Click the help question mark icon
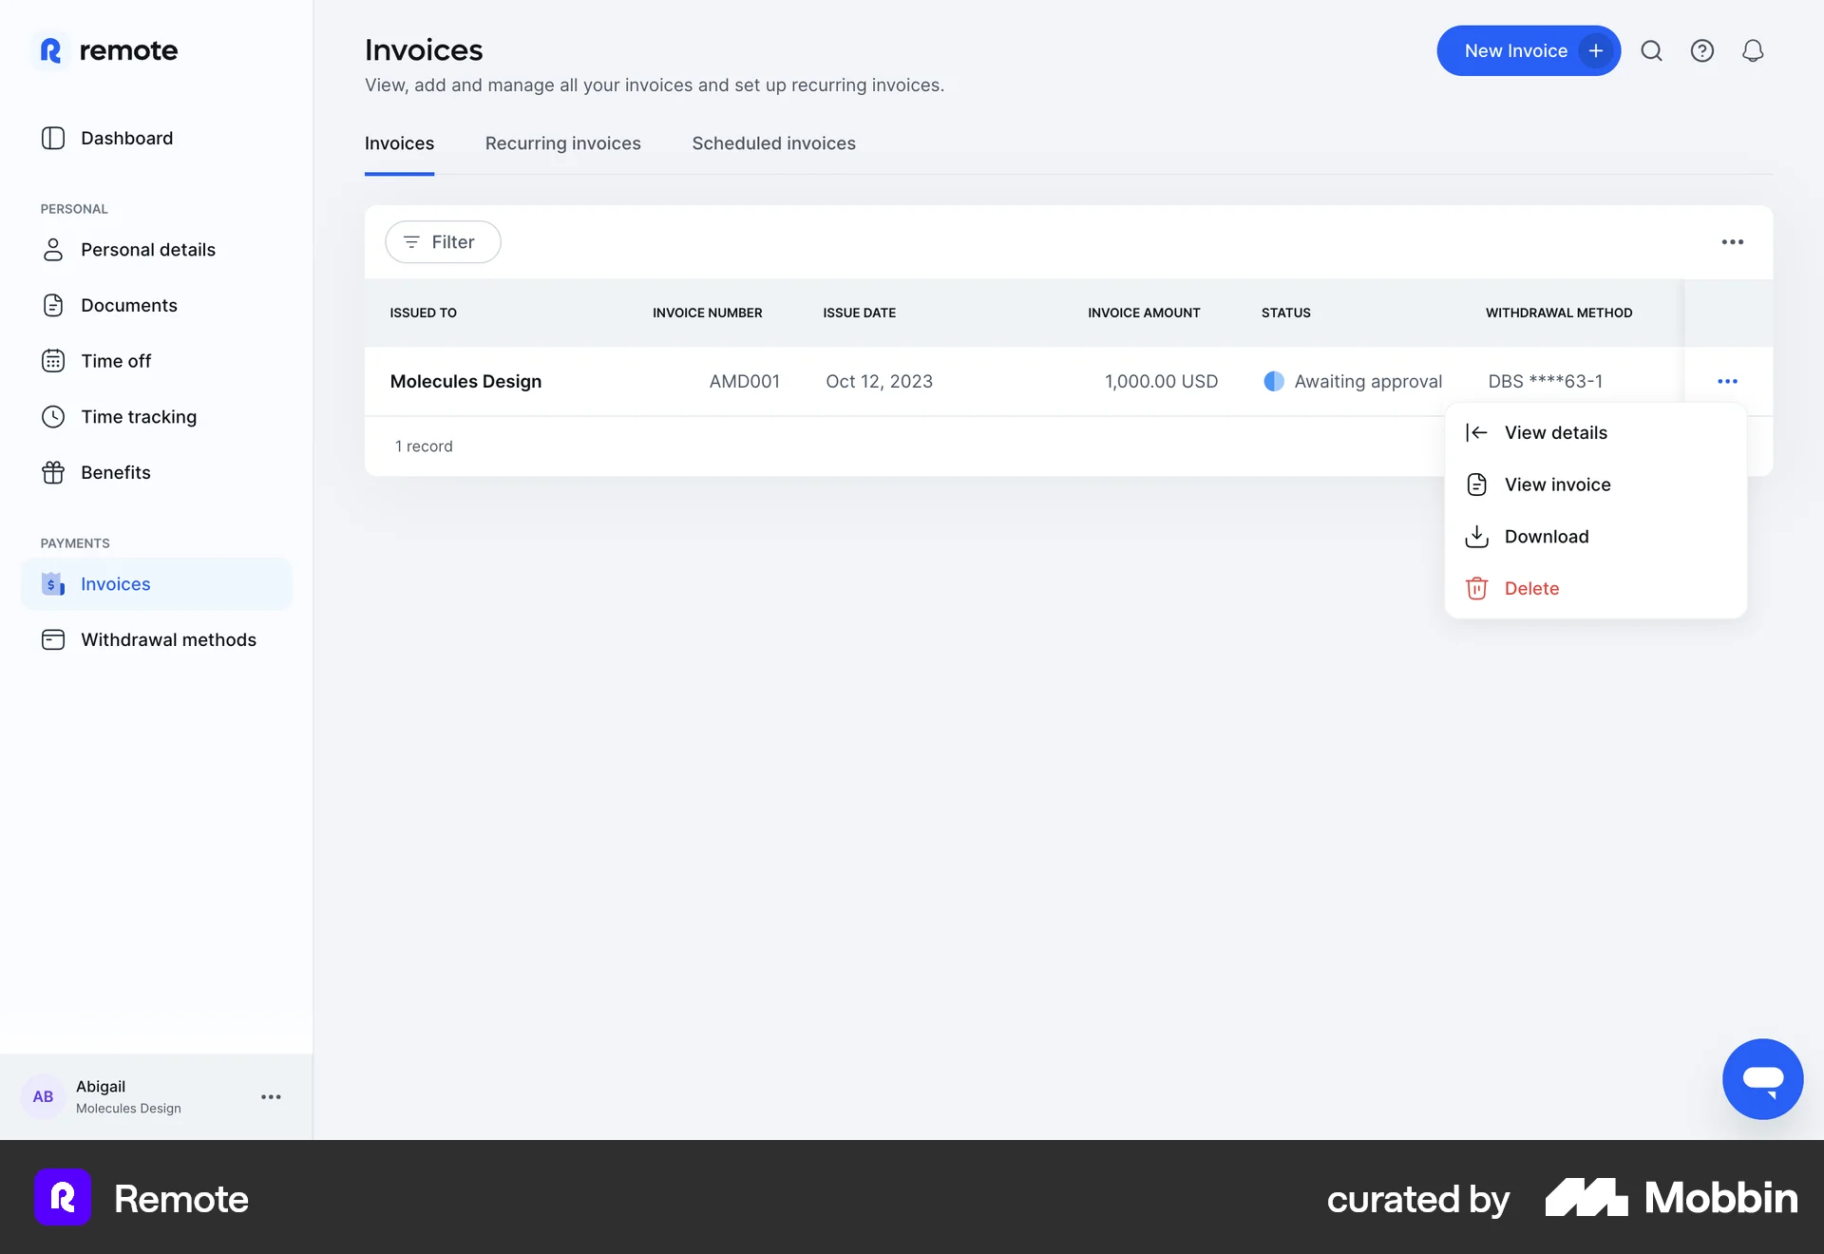 point(1701,50)
